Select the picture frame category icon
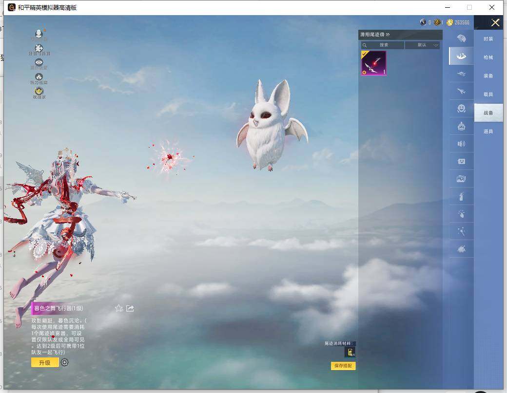The width and height of the screenshot is (507, 393). pos(461,179)
